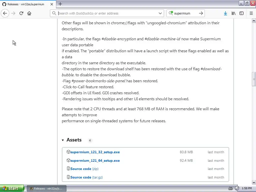Click last month beside Source code (tar.gz)

click(216, 177)
